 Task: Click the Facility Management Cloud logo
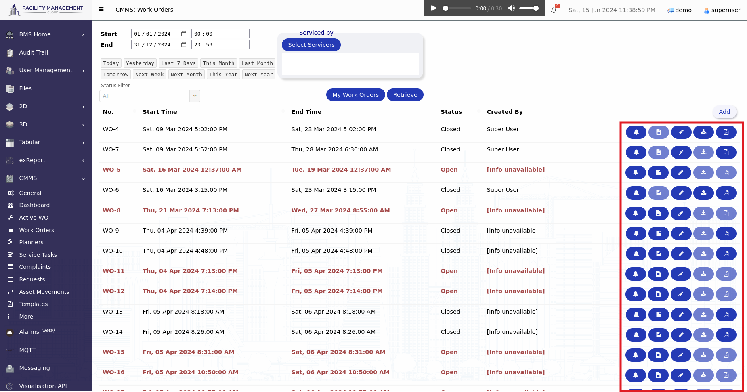pos(46,10)
